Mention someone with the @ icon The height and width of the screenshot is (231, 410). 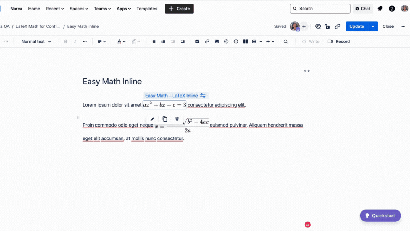[226, 41]
